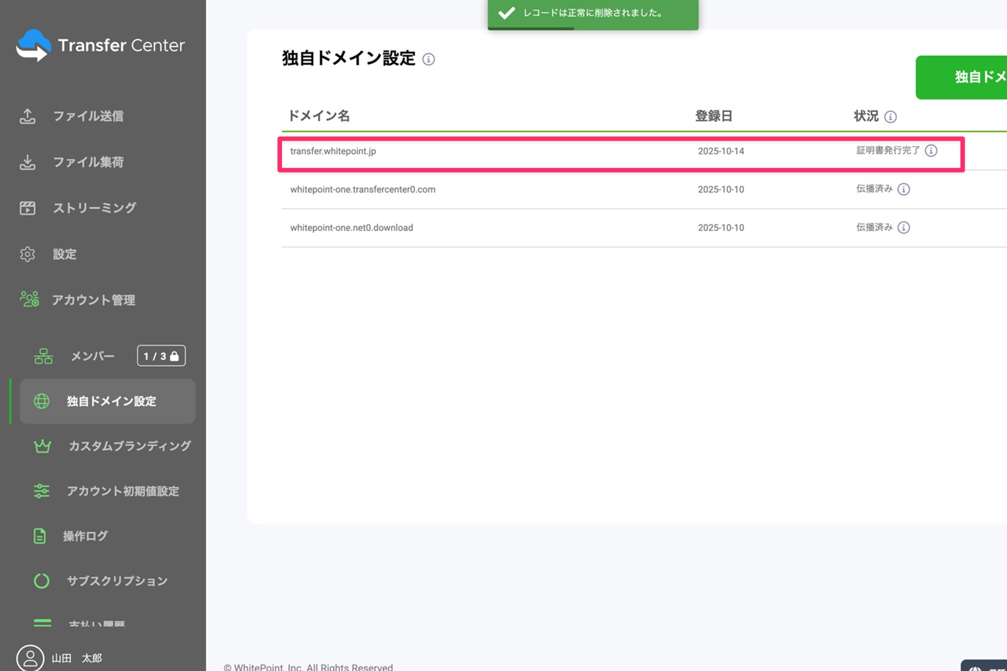Click the green 独自ドメイン add button

pos(963,77)
